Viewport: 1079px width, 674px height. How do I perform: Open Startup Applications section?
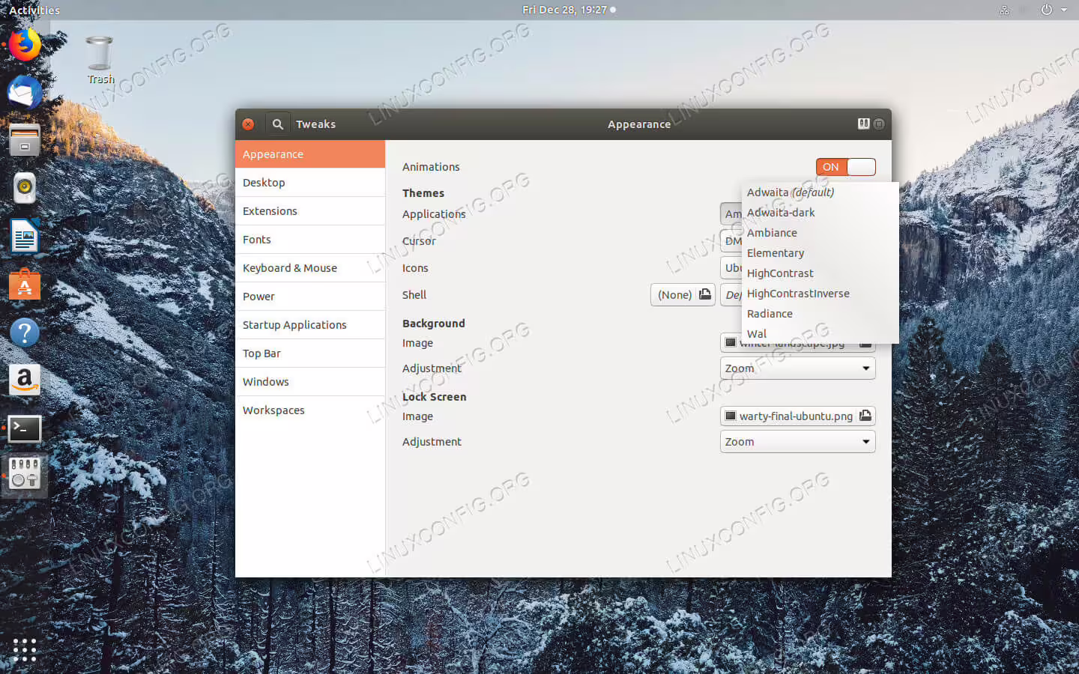click(x=310, y=325)
